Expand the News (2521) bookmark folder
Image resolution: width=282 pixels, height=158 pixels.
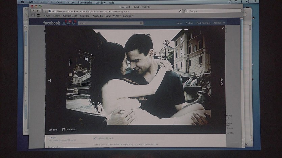(113, 16)
